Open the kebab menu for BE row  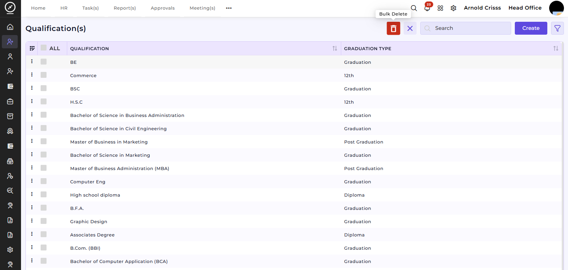(x=32, y=62)
